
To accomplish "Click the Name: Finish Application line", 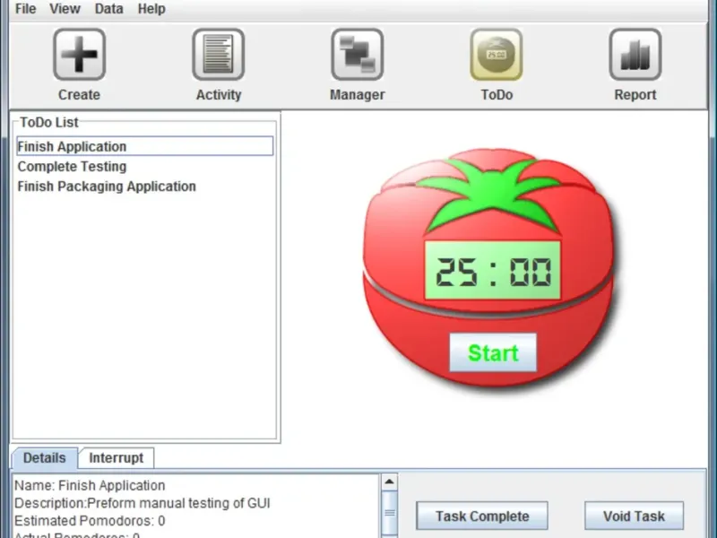I will (90, 485).
